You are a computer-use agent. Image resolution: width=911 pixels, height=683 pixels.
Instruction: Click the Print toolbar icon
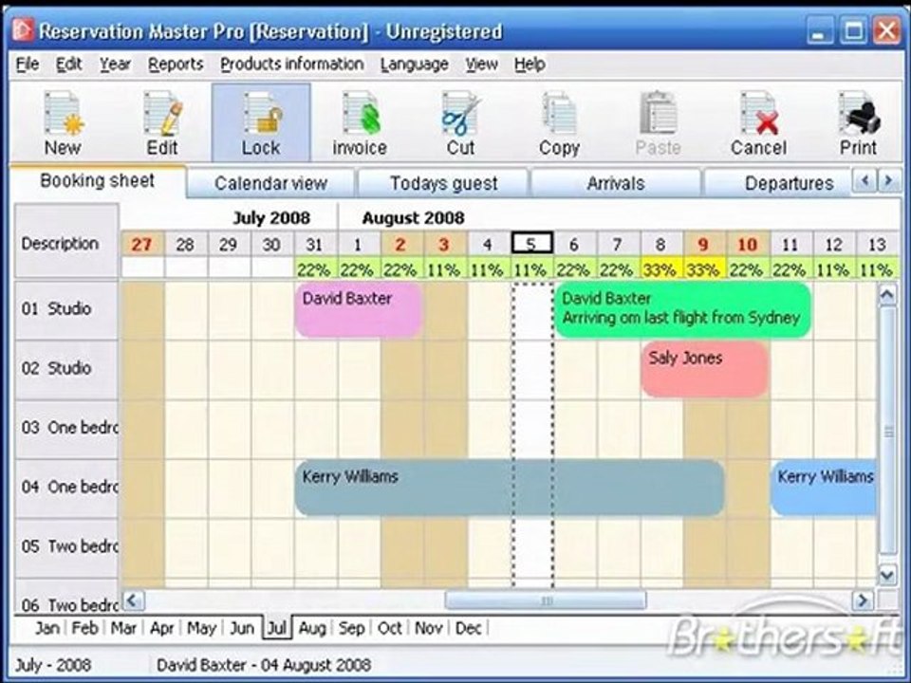pos(858,123)
